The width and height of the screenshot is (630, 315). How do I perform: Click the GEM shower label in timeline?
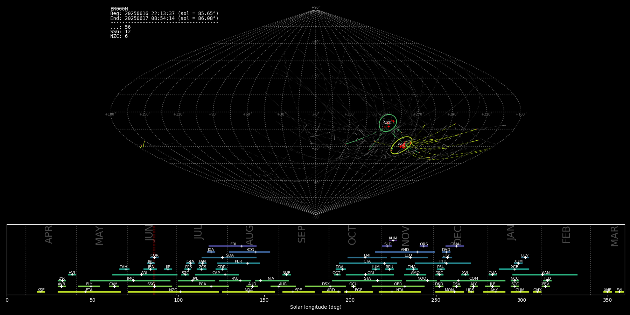[455, 244]
